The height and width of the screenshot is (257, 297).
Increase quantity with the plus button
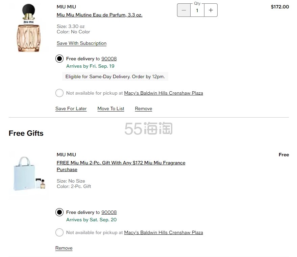211,10
